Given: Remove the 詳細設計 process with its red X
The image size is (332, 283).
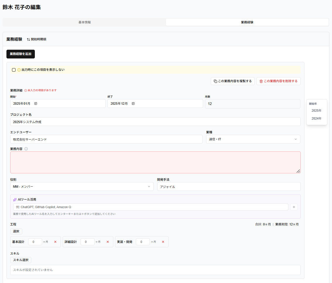Looking at the screenshot, I should 108,242.
